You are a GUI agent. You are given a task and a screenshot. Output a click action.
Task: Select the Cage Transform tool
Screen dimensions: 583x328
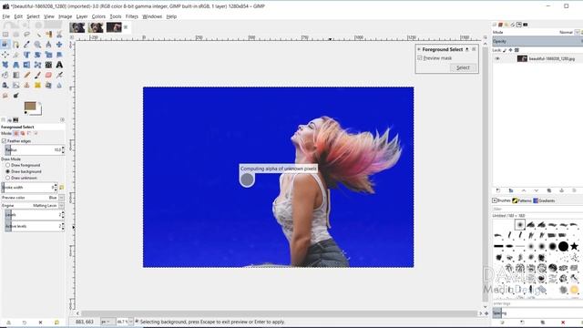click(37, 65)
